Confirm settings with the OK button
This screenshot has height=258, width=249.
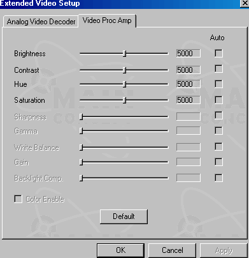120,250
